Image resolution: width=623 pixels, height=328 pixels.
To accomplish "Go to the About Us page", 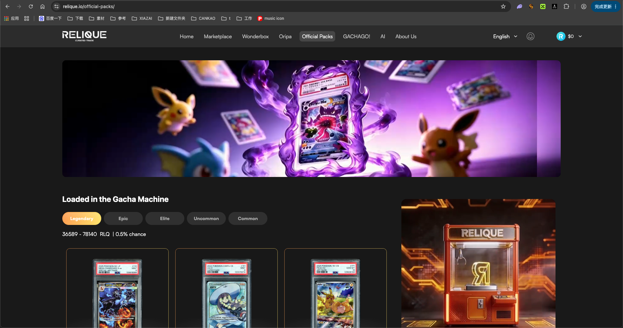I will [406, 36].
